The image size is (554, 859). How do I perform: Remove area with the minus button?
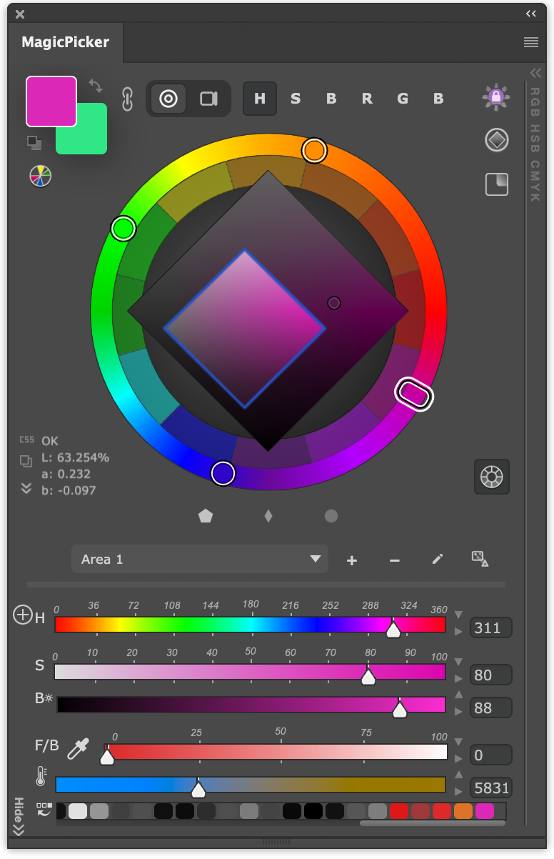tap(395, 560)
